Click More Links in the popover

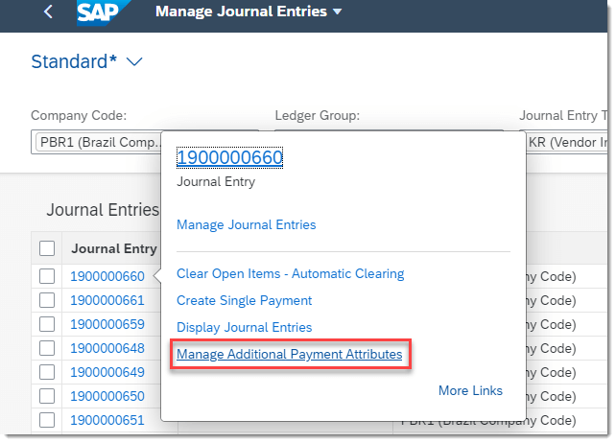pos(470,390)
